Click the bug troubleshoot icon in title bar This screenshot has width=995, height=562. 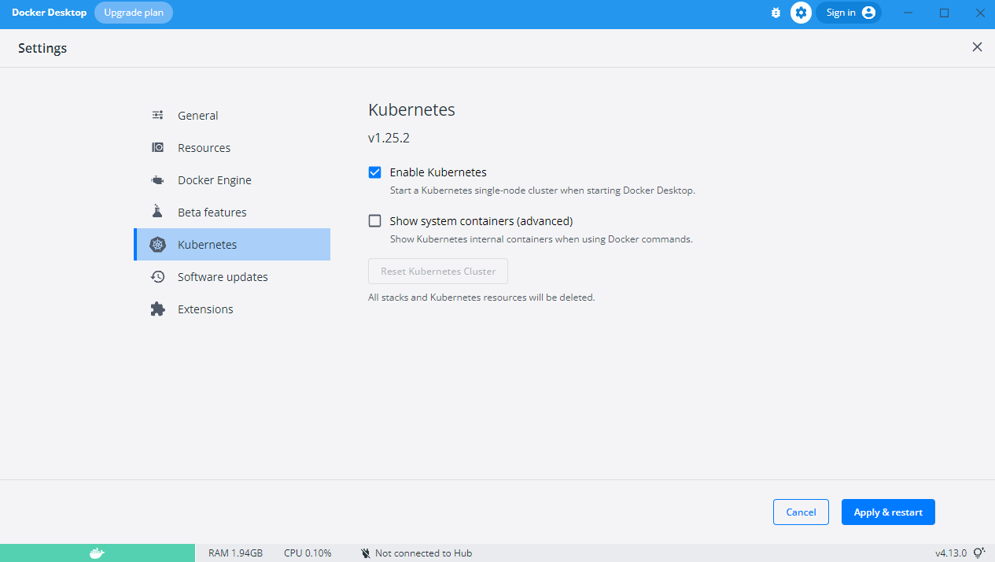(776, 13)
